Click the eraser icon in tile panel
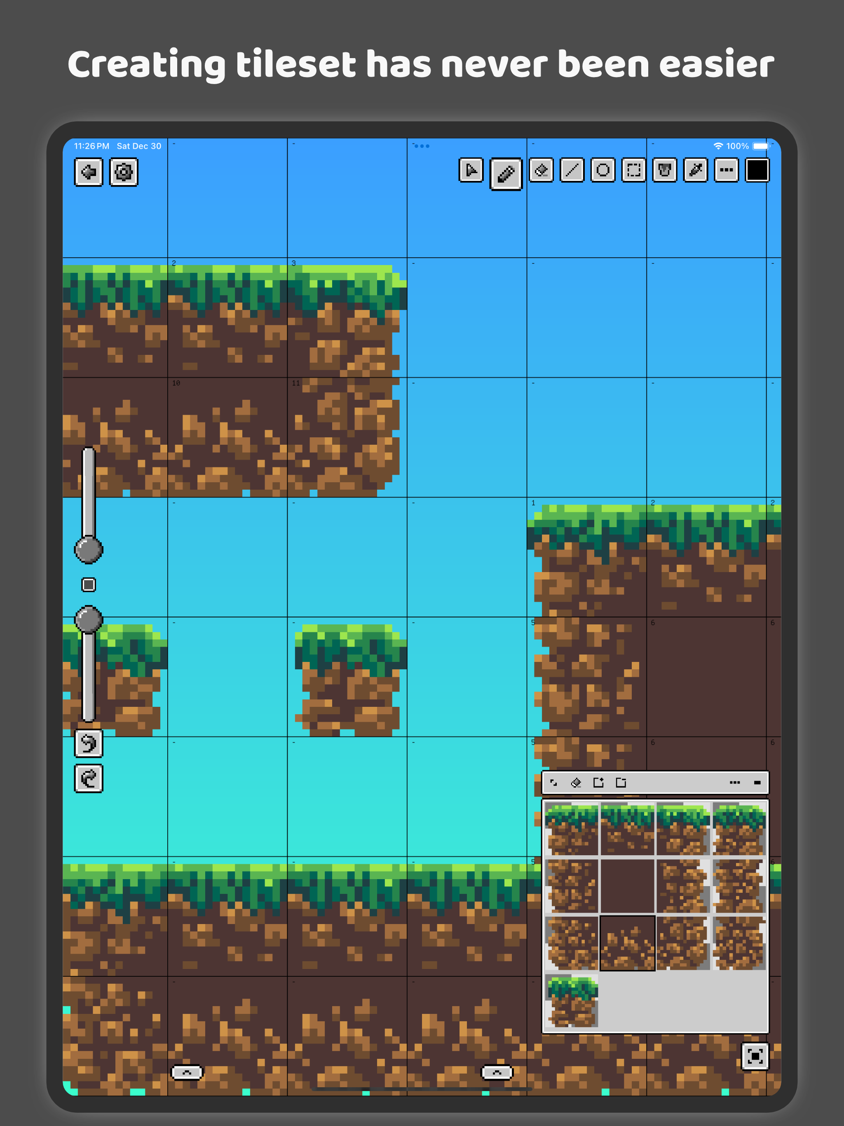844x1126 pixels. [x=576, y=783]
